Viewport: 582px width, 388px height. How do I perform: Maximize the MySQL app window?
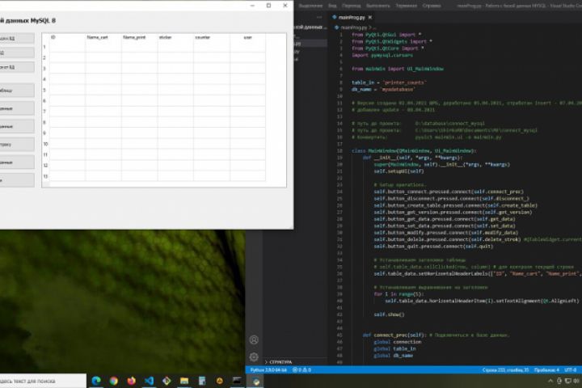tap(268, 6)
